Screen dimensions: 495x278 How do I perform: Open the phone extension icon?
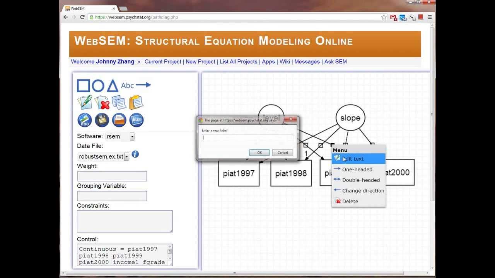(412, 17)
